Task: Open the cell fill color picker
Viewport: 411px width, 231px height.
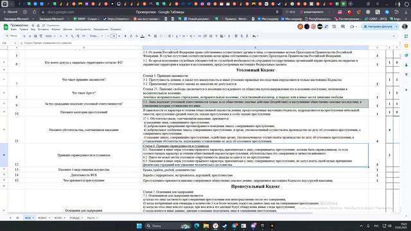Action: click(150, 36)
